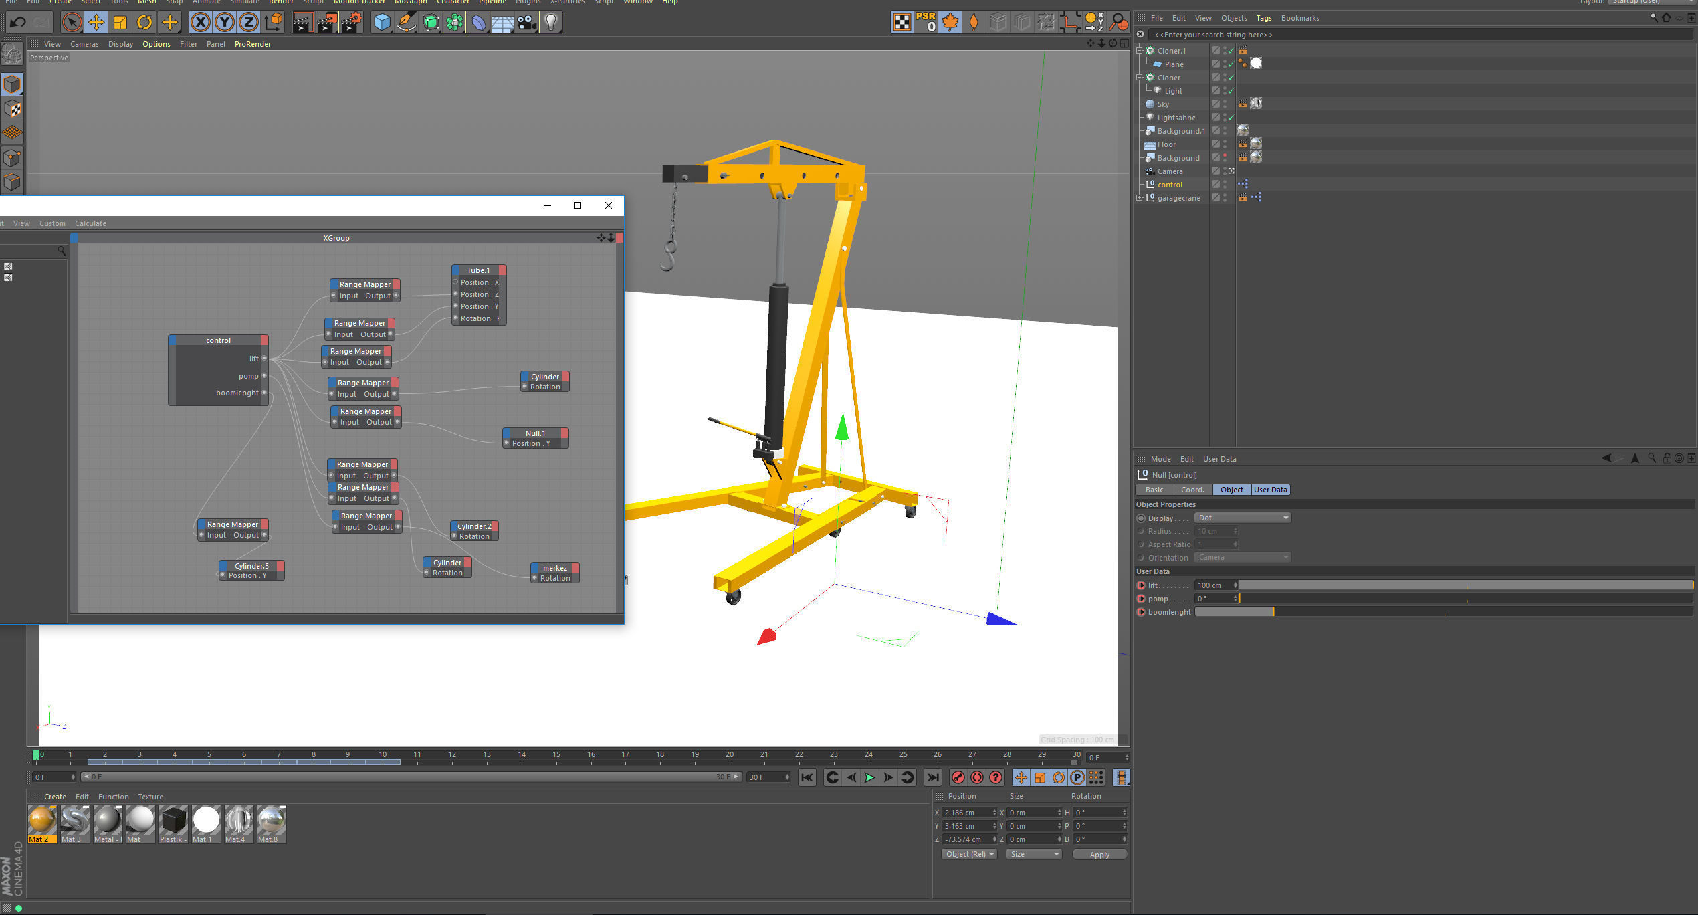The image size is (1698, 915).
Task: Toggle the Y-axis lock
Action: coord(225,22)
